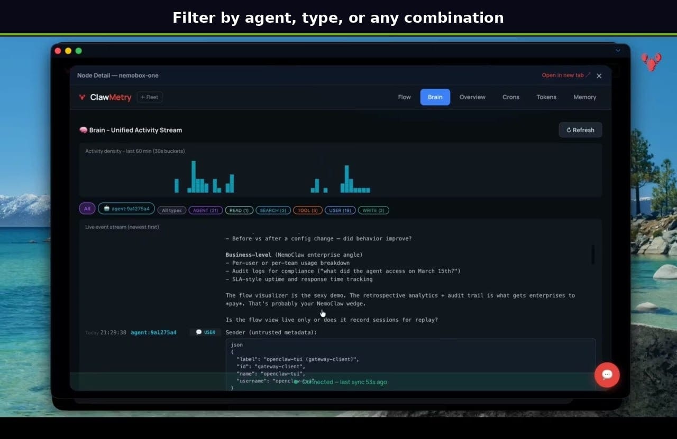Filter events by SEARCH (3)
This screenshot has width=677, height=439.
pos(273,210)
